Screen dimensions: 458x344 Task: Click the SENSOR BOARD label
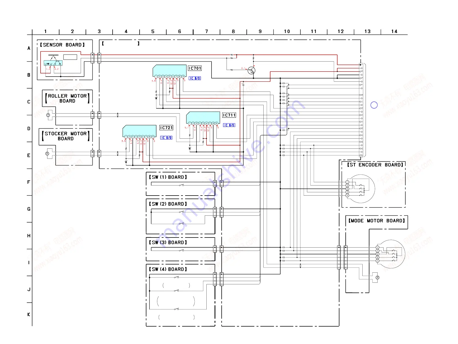coord(62,45)
